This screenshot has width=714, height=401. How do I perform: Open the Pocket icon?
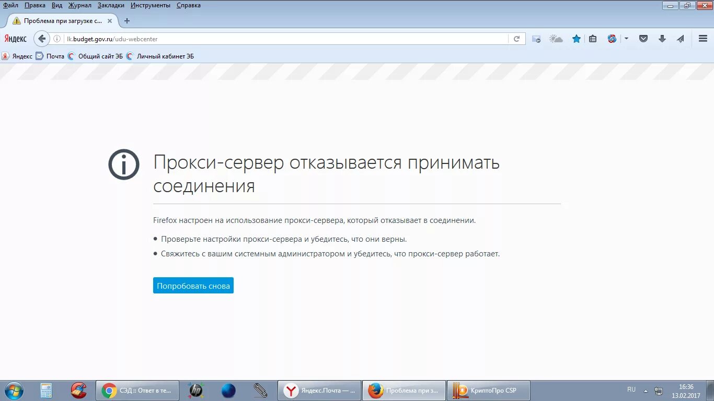(643, 39)
